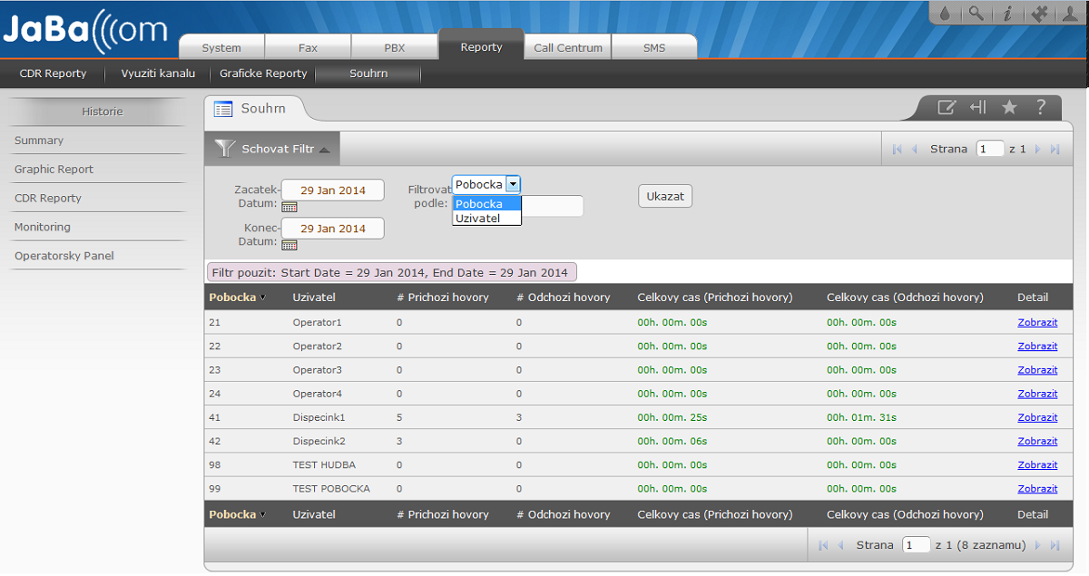Open calendar picker for Konec Datum

(289, 245)
